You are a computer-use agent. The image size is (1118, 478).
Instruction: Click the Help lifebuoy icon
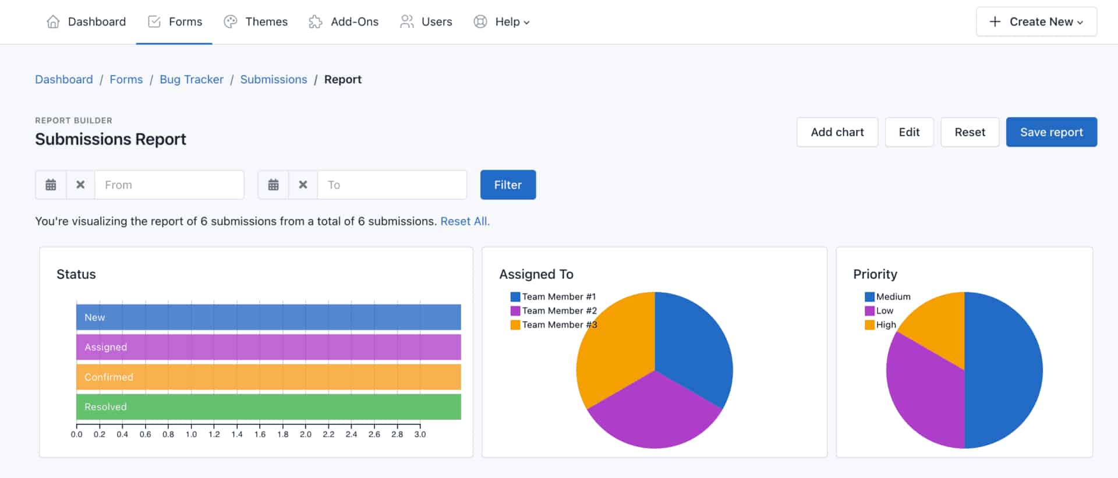(x=480, y=22)
